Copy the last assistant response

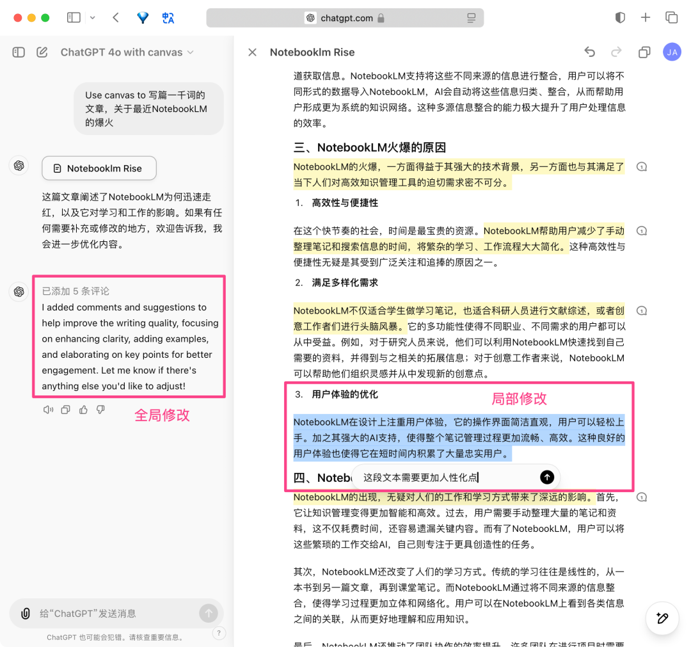[x=66, y=410]
